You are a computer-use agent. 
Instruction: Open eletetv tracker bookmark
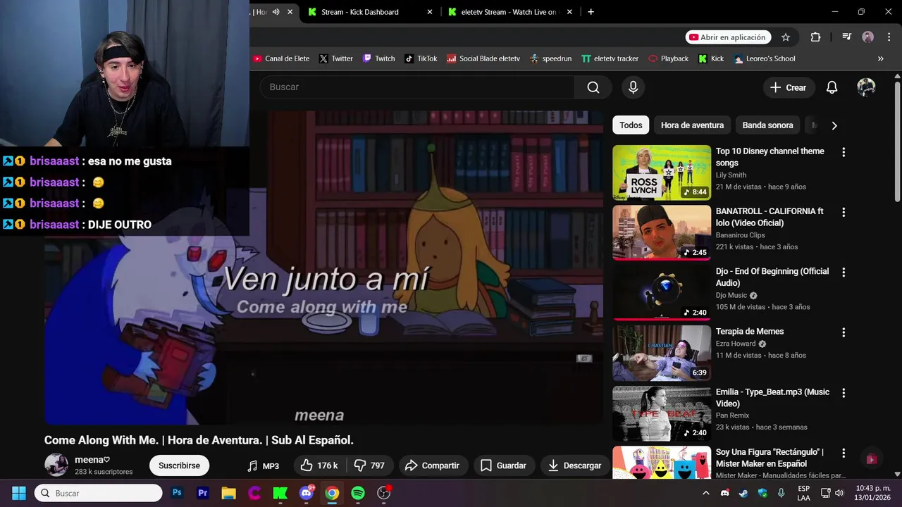[610, 58]
